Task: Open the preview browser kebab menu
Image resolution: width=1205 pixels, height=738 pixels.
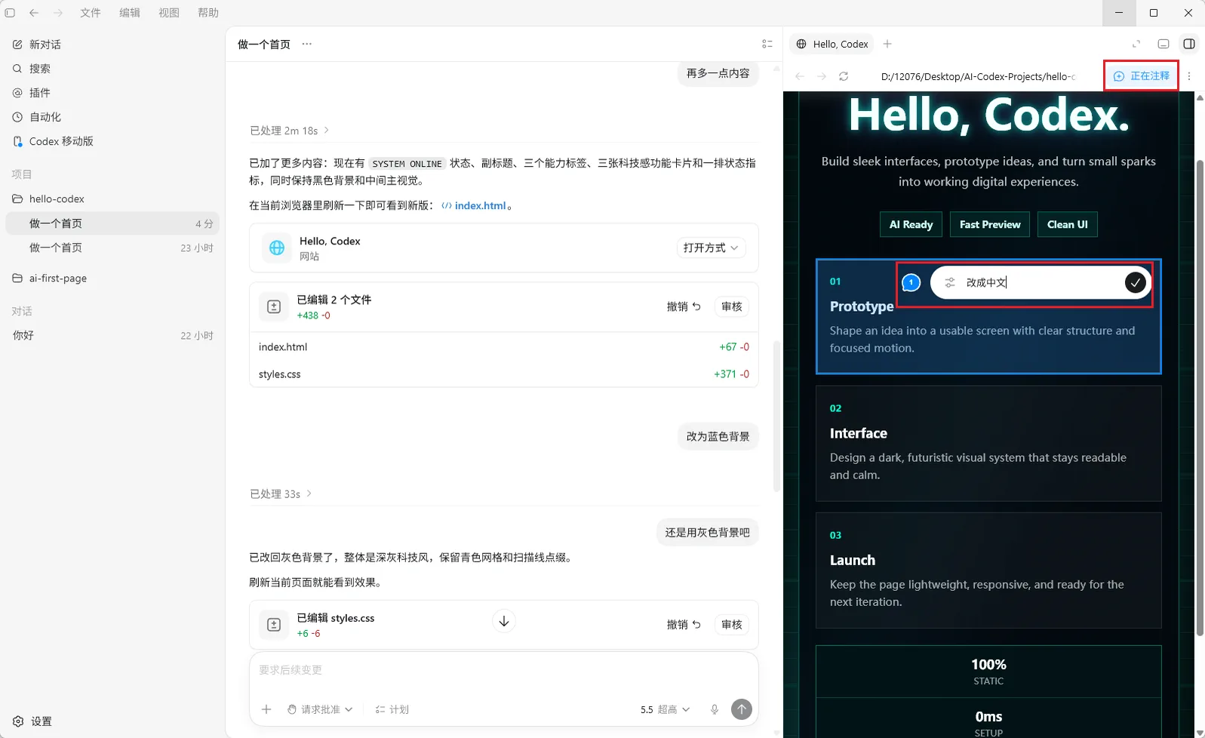Action: [1189, 76]
